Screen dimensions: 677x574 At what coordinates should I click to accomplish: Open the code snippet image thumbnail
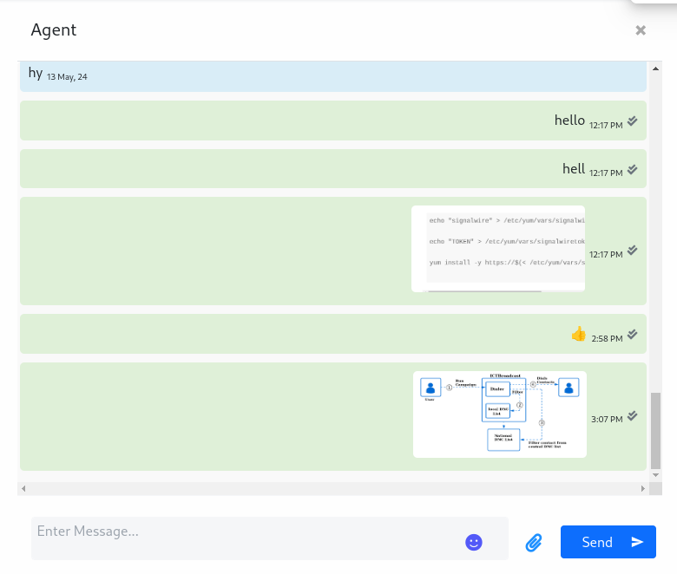[x=498, y=249]
